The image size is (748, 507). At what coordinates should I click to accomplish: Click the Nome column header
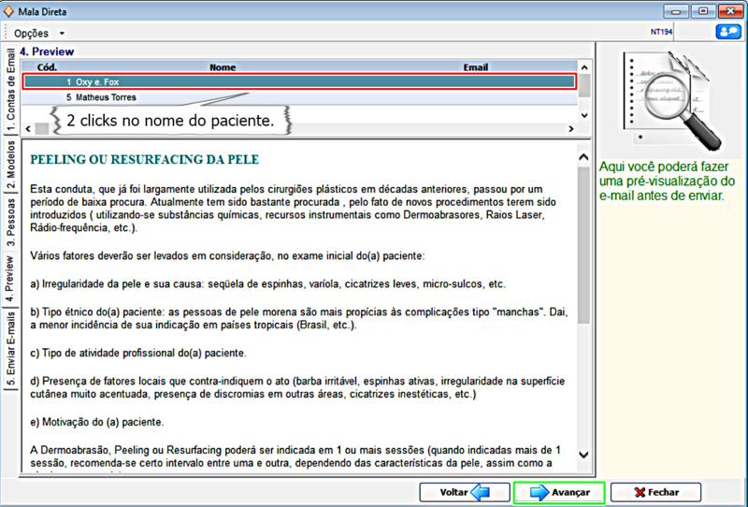click(x=223, y=67)
